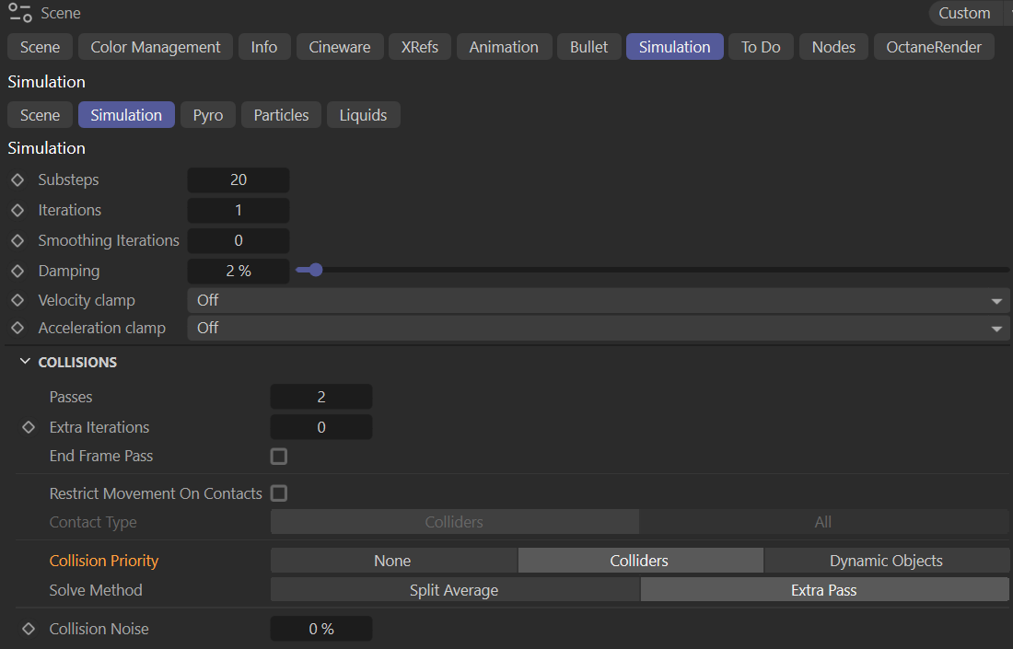Choose Split Average solve method

pyautogui.click(x=454, y=590)
